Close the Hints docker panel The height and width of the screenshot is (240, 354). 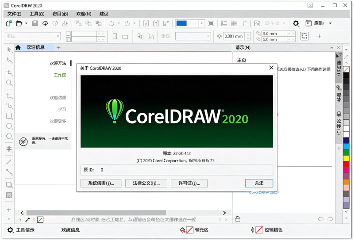339,48
